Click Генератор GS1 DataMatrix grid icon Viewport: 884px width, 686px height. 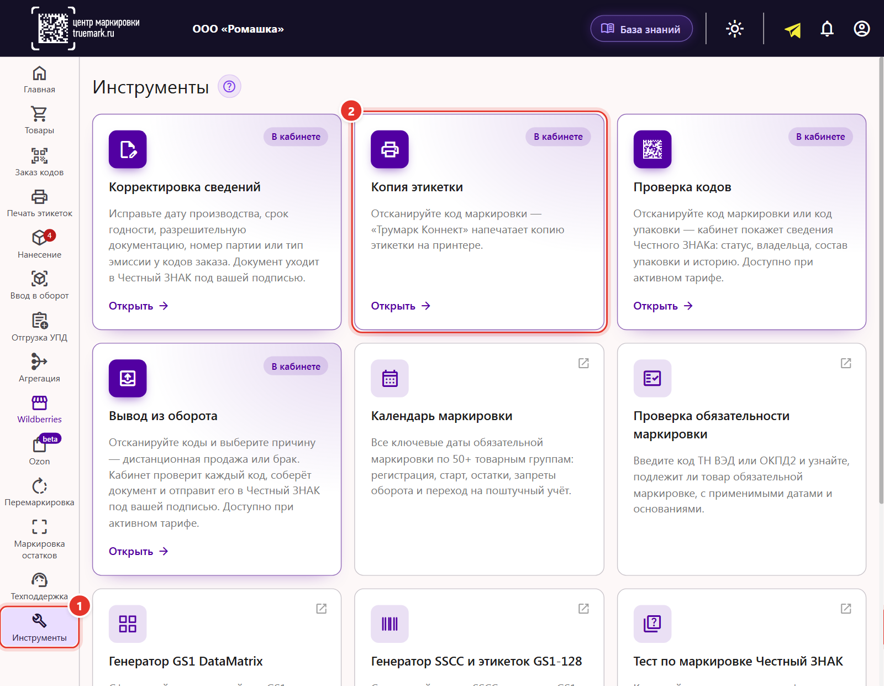(128, 624)
